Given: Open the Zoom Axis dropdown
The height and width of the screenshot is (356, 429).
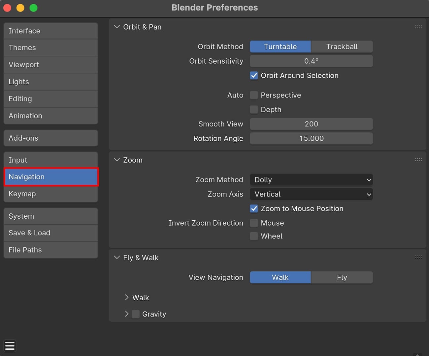Looking at the screenshot, I should click(311, 194).
